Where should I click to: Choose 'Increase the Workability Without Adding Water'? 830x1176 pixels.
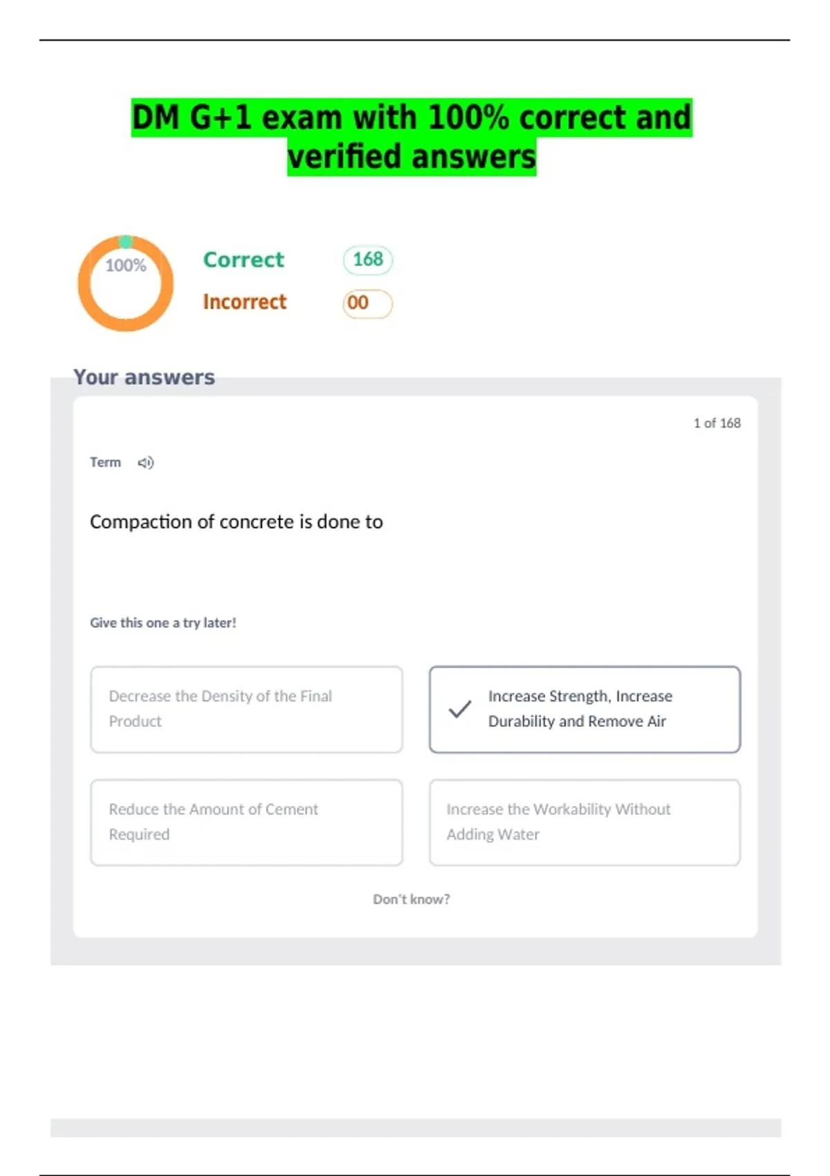[584, 823]
